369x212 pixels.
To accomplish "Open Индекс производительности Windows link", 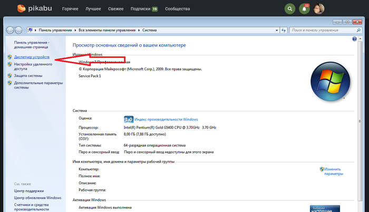I will (x=167, y=119).
